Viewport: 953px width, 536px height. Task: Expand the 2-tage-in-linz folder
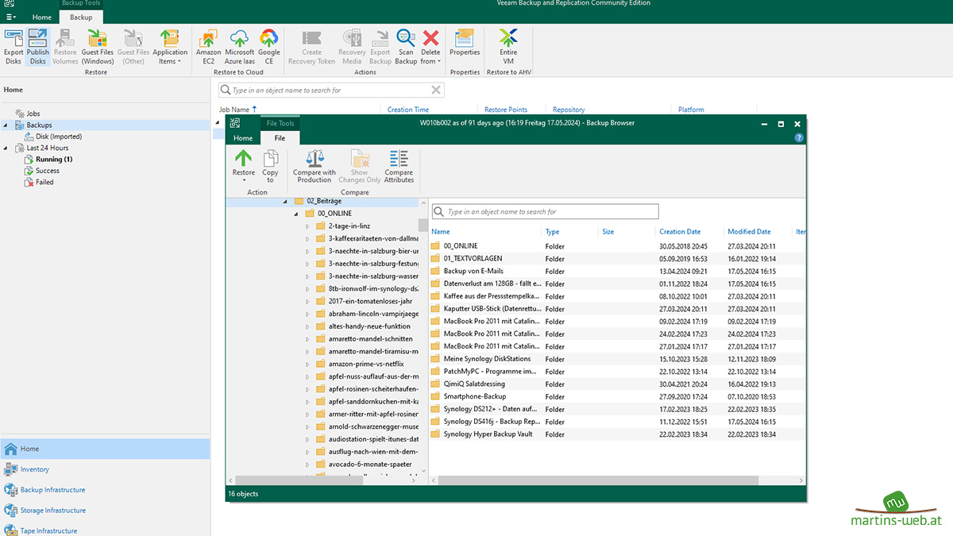308,226
